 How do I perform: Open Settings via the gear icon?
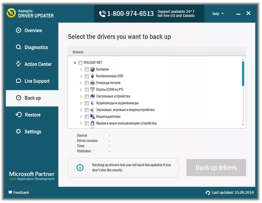[18, 132]
